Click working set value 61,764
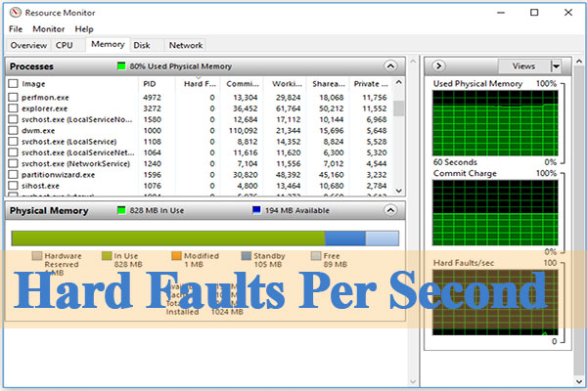This screenshot has height=391, width=587. pyautogui.click(x=289, y=109)
